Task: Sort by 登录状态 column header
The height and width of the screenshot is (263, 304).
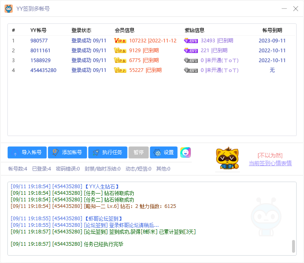Action: click(x=81, y=30)
